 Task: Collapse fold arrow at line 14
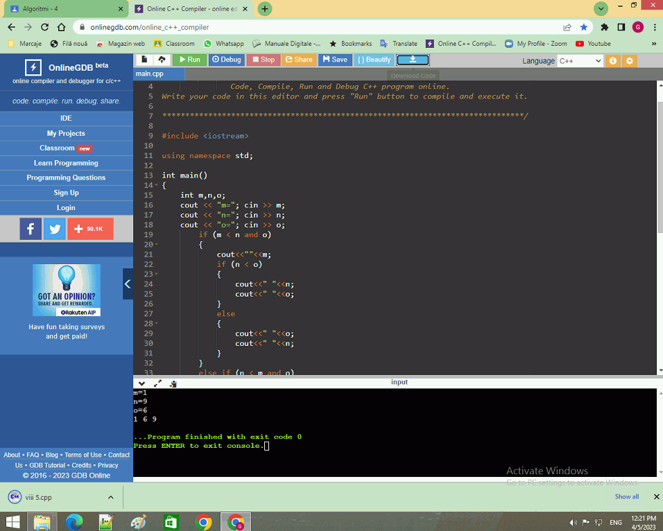157,186
